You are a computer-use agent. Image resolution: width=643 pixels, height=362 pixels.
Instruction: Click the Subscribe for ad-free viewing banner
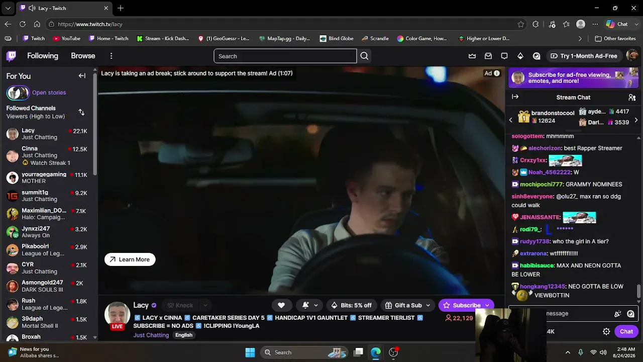pyautogui.click(x=574, y=78)
